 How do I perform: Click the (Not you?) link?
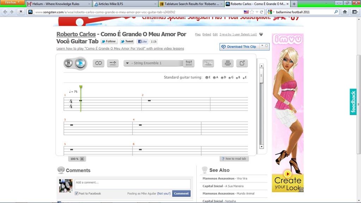(164, 193)
